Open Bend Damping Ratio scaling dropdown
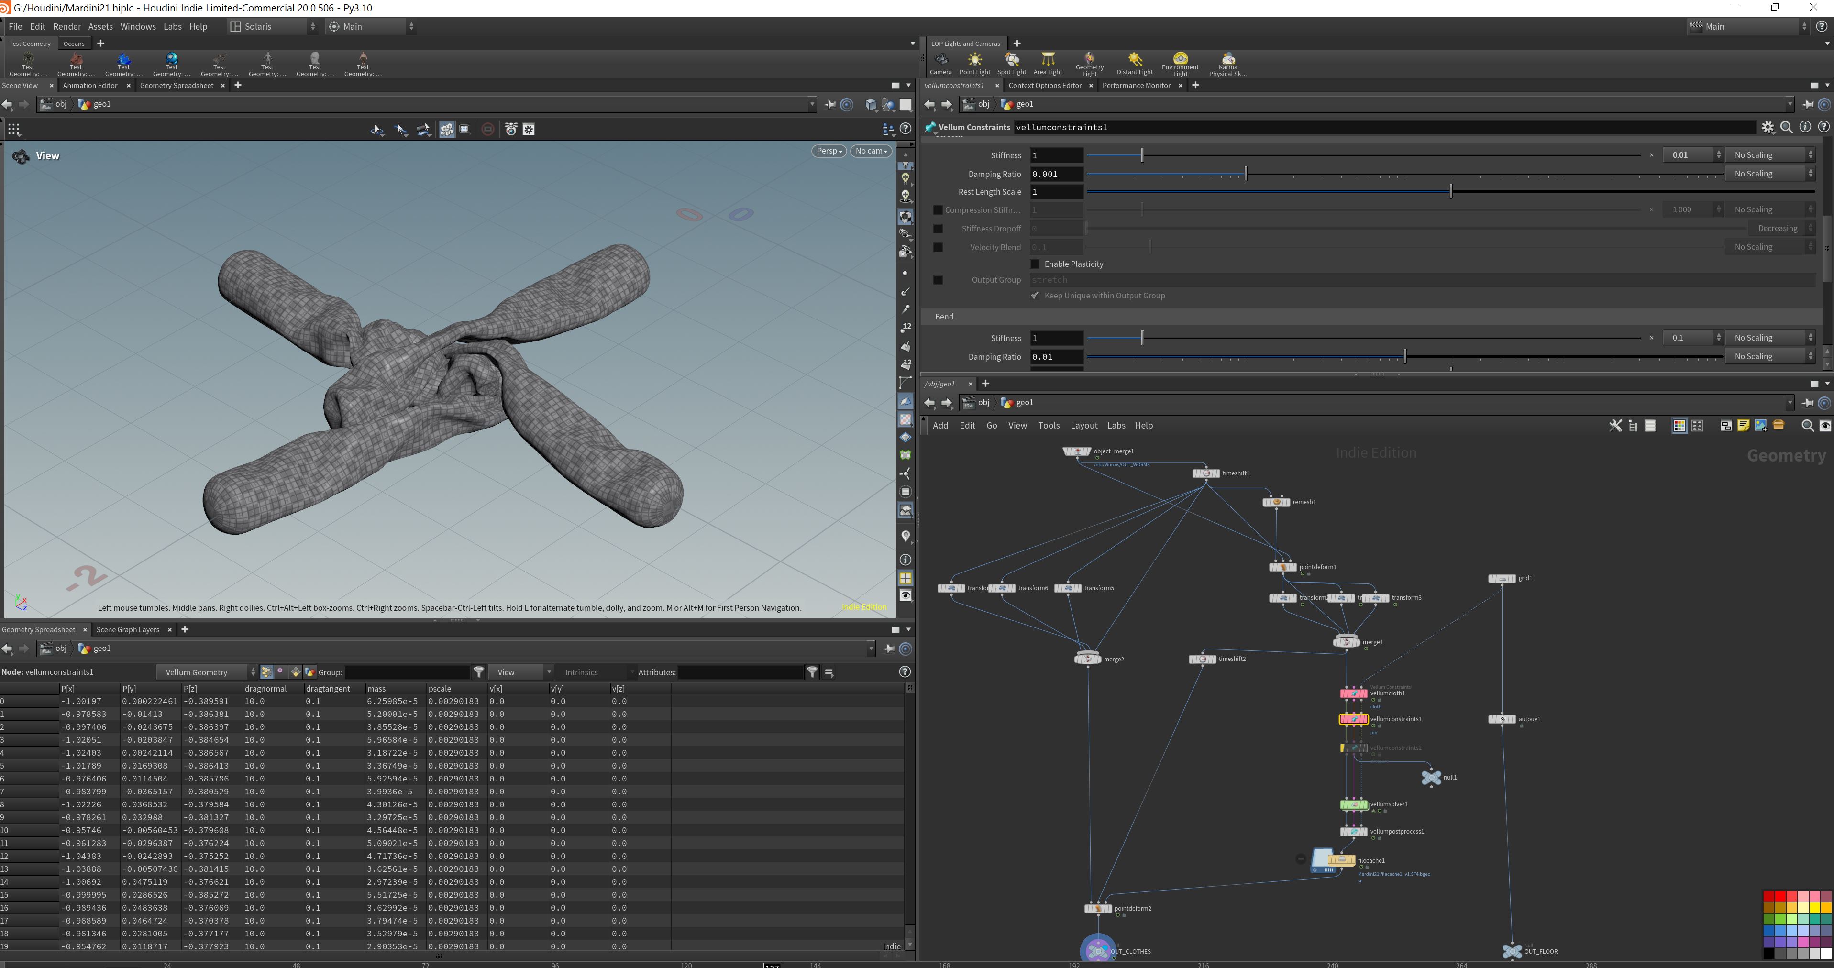 coord(1771,357)
